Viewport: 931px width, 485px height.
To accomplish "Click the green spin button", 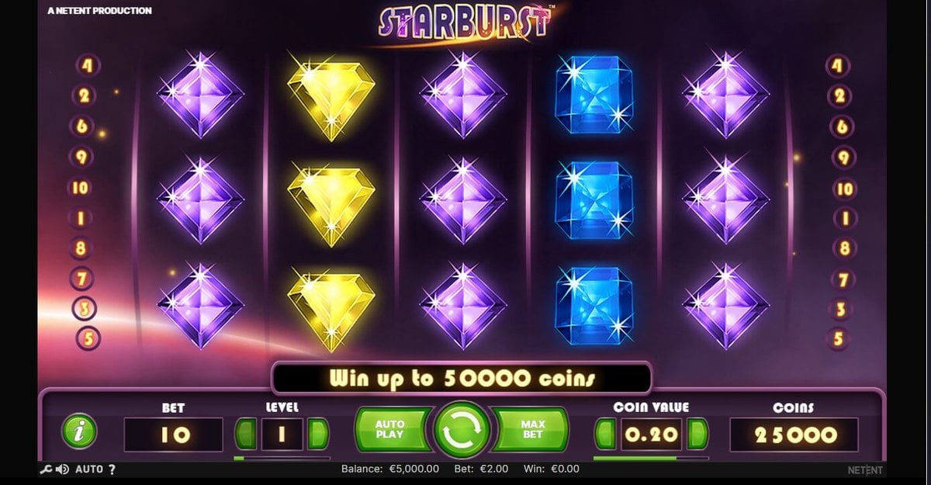I will [x=462, y=429].
